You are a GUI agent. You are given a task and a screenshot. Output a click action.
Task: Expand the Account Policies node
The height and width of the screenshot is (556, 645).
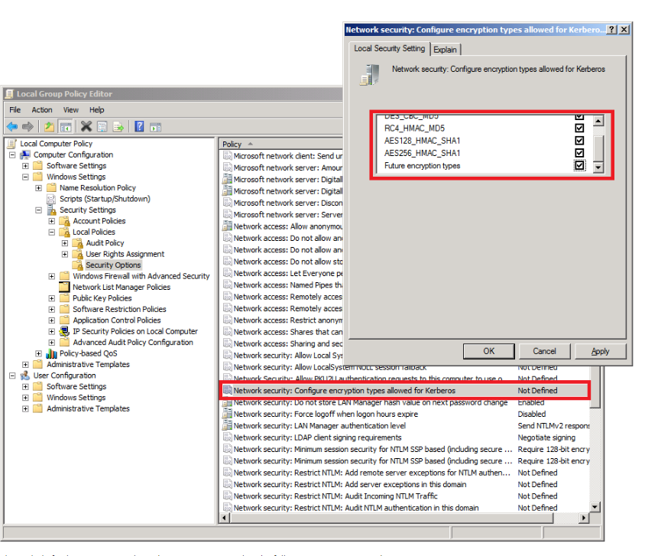[52, 221]
